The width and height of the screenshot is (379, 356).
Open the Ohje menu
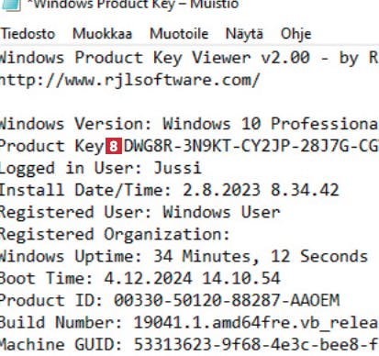point(296,34)
